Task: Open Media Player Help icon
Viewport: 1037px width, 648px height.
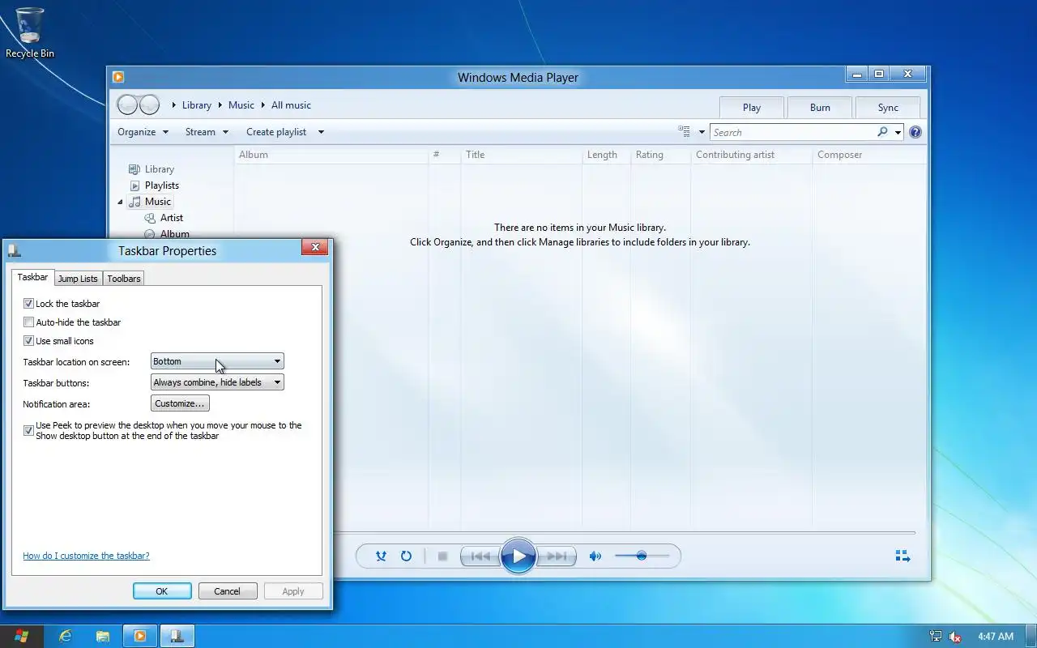Action: click(x=915, y=132)
